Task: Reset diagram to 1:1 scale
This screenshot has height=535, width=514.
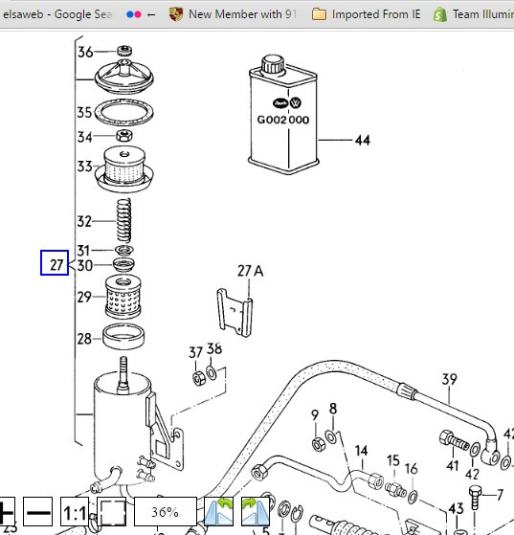Action: [75, 511]
